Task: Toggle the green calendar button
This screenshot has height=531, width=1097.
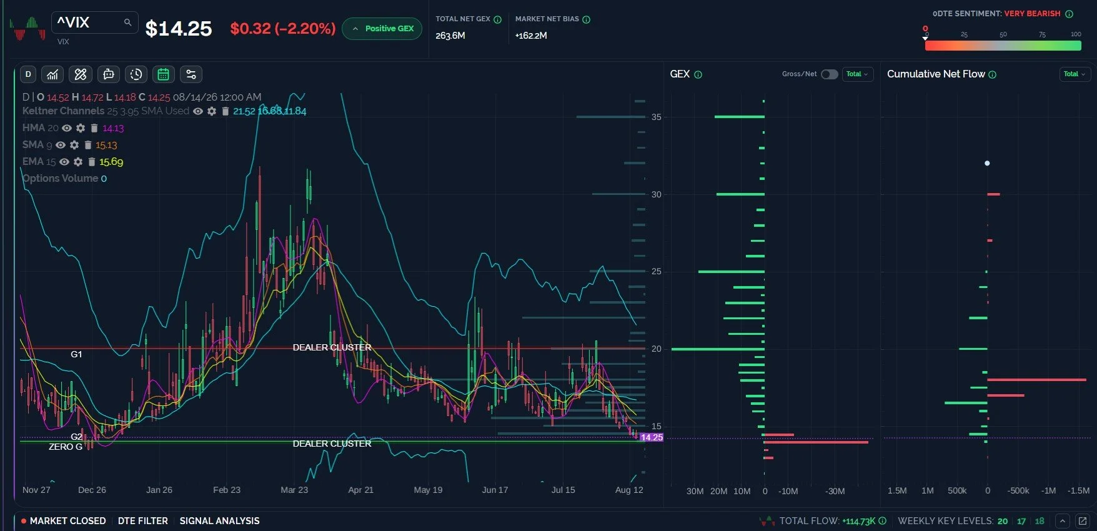Action: point(163,74)
